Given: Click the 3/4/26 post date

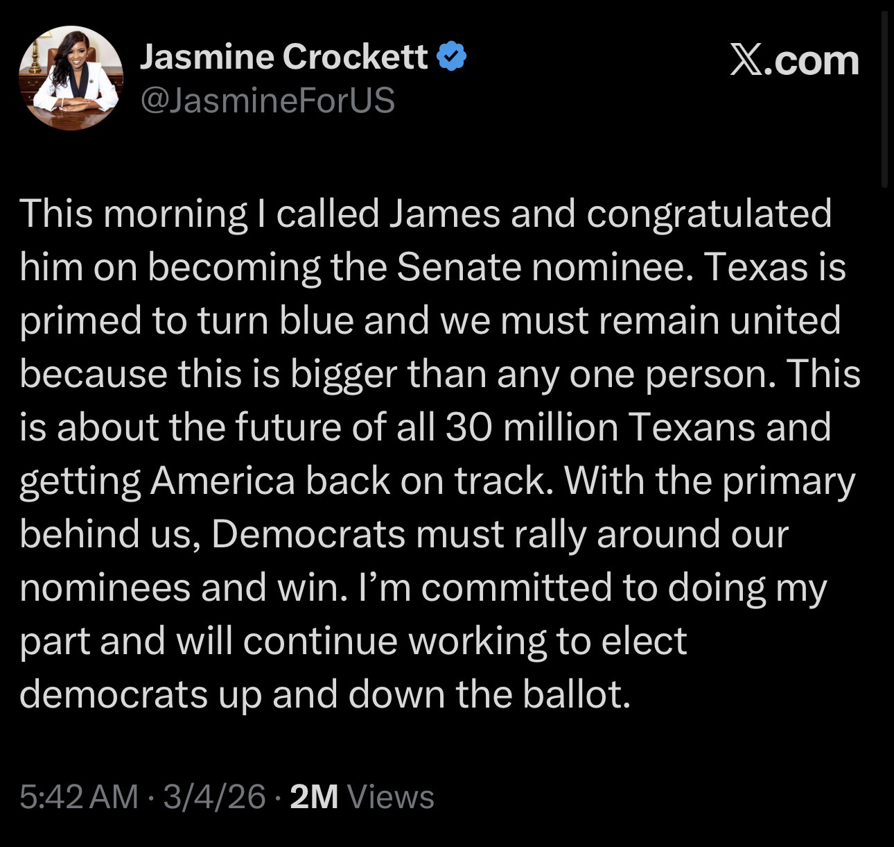Looking at the screenshot, I should (215, 797).
